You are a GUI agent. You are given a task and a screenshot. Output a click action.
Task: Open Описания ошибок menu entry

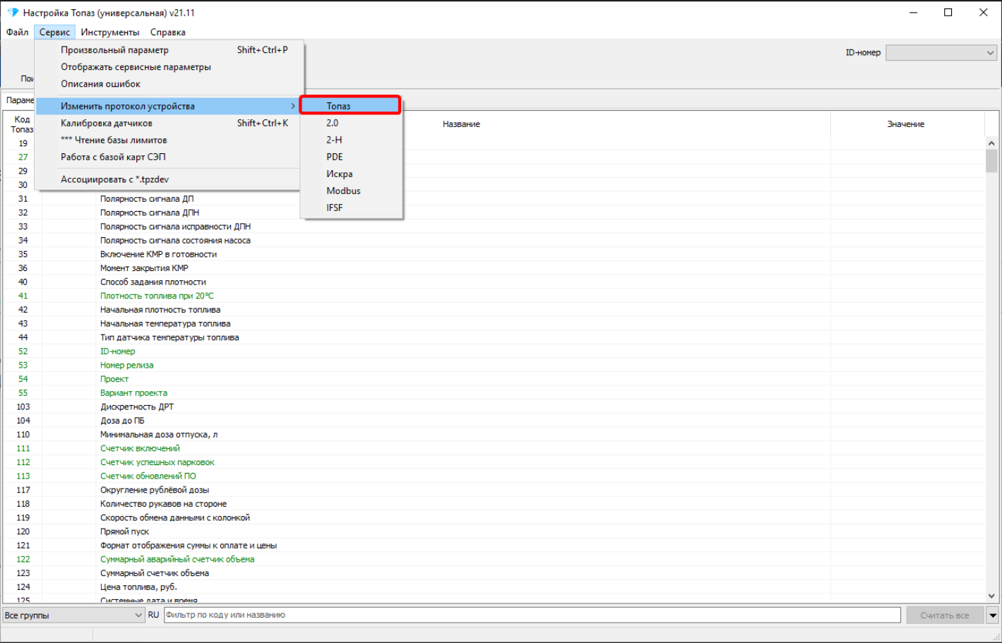(x=169, y=84)
